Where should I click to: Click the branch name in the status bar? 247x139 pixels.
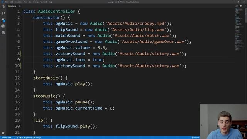coord(7,137)
